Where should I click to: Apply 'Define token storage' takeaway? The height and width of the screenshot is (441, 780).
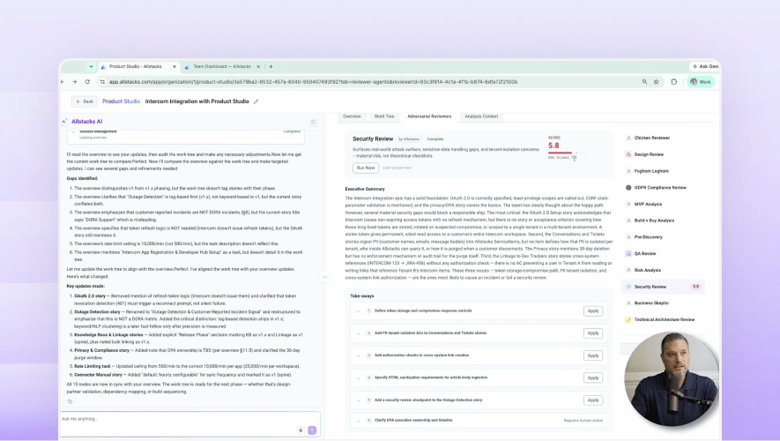click(x=593, y=311)
